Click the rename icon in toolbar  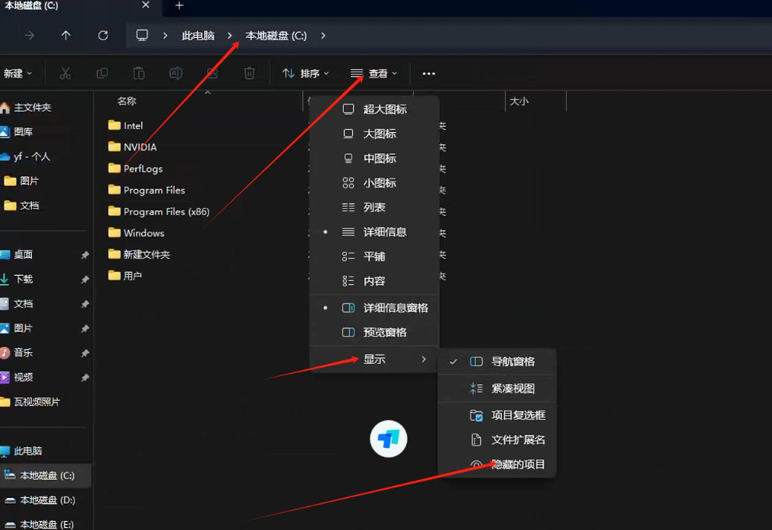[175, 74]
